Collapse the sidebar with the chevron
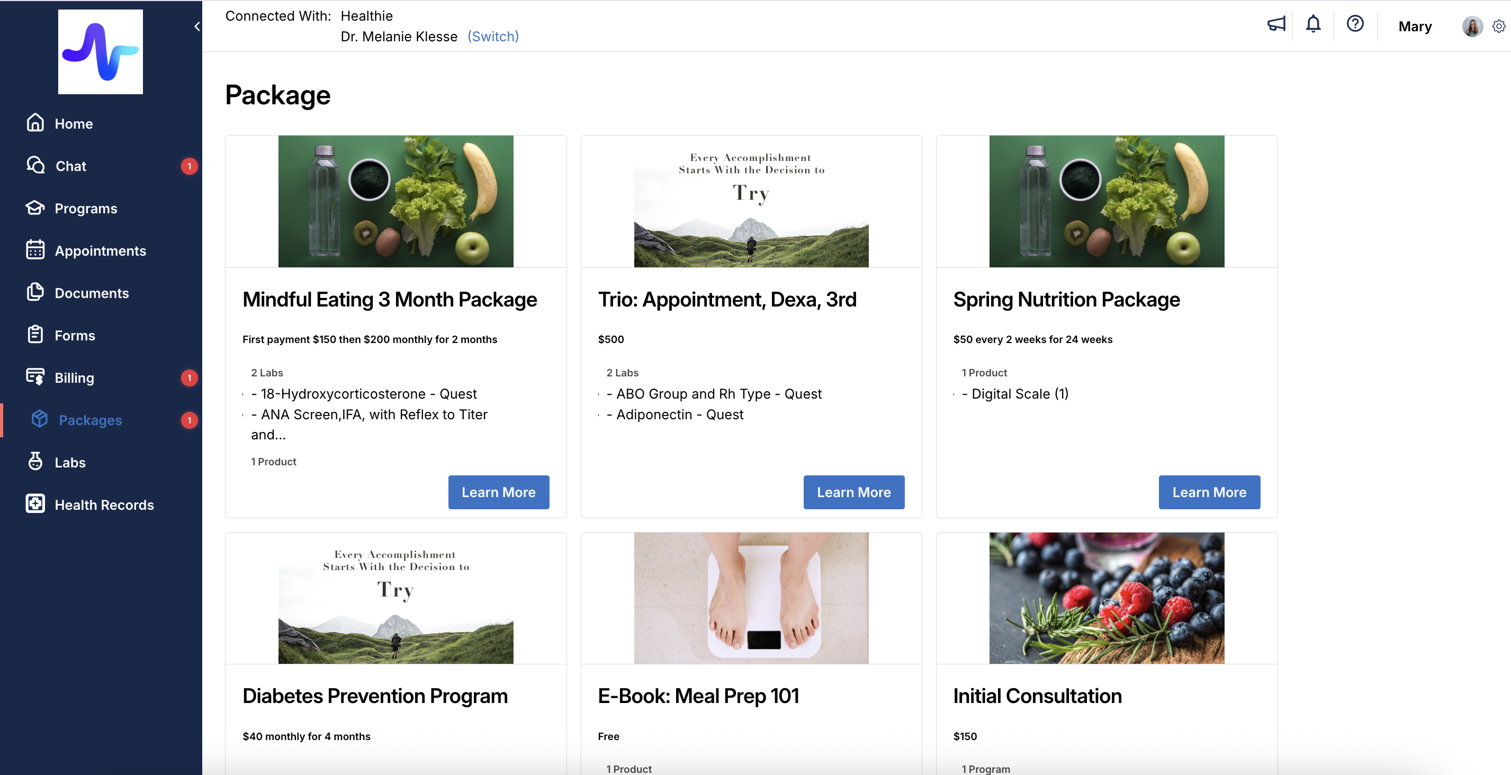 (197, 26)
